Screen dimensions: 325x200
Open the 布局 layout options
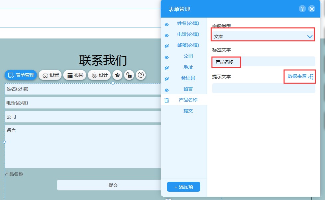coord(75,75)
